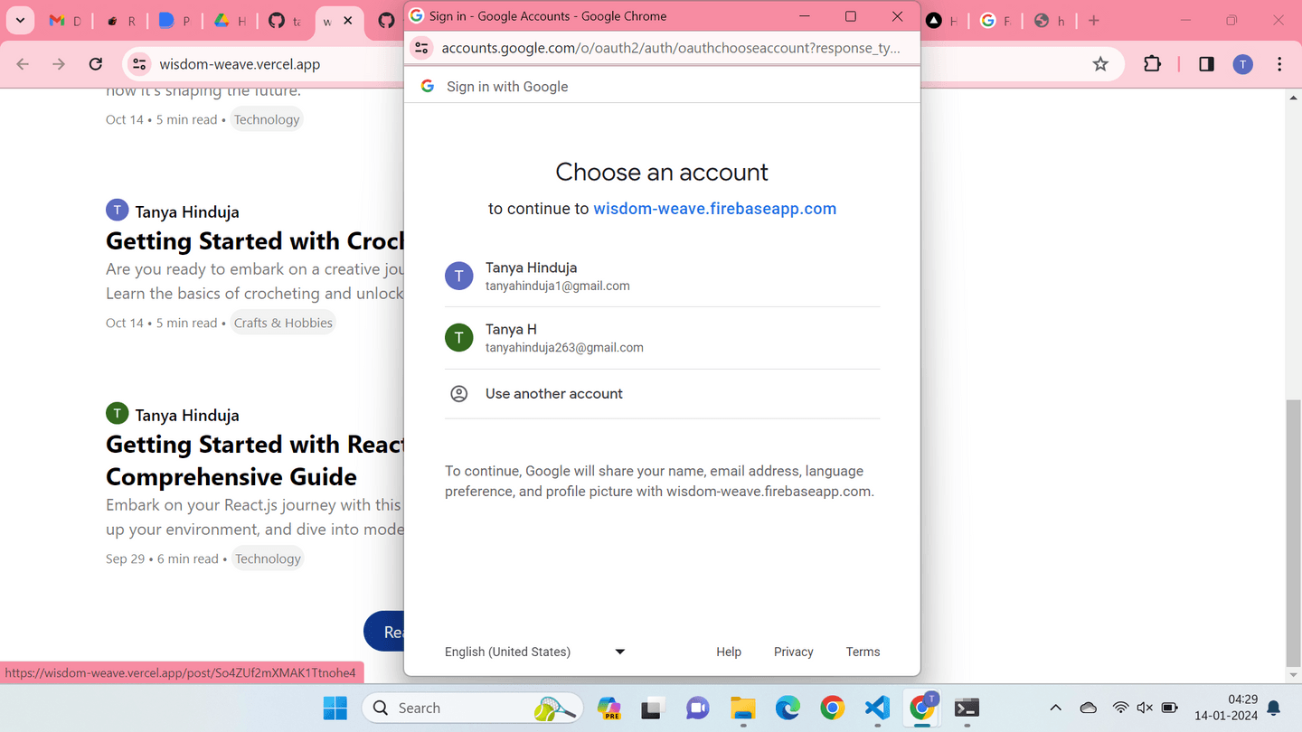Open Visual Studio Code from the taskbar
The height and width of the screenshot is (732, 1302).
(877, 708)
